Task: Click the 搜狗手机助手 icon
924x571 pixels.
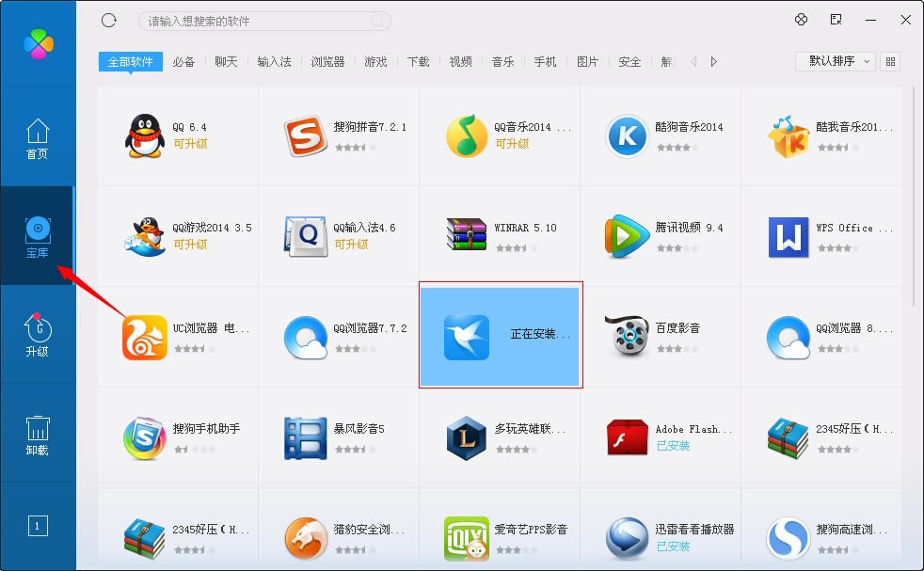Action: click(144, 437)
